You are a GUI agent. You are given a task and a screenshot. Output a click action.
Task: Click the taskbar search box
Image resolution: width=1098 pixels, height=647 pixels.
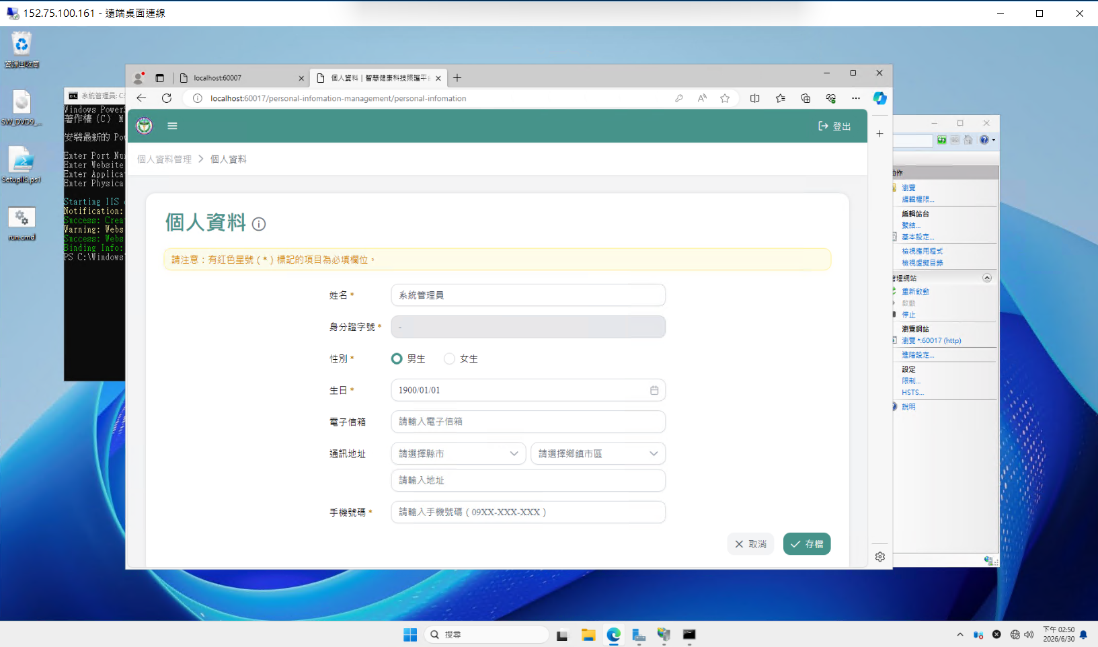pos(487,635)
